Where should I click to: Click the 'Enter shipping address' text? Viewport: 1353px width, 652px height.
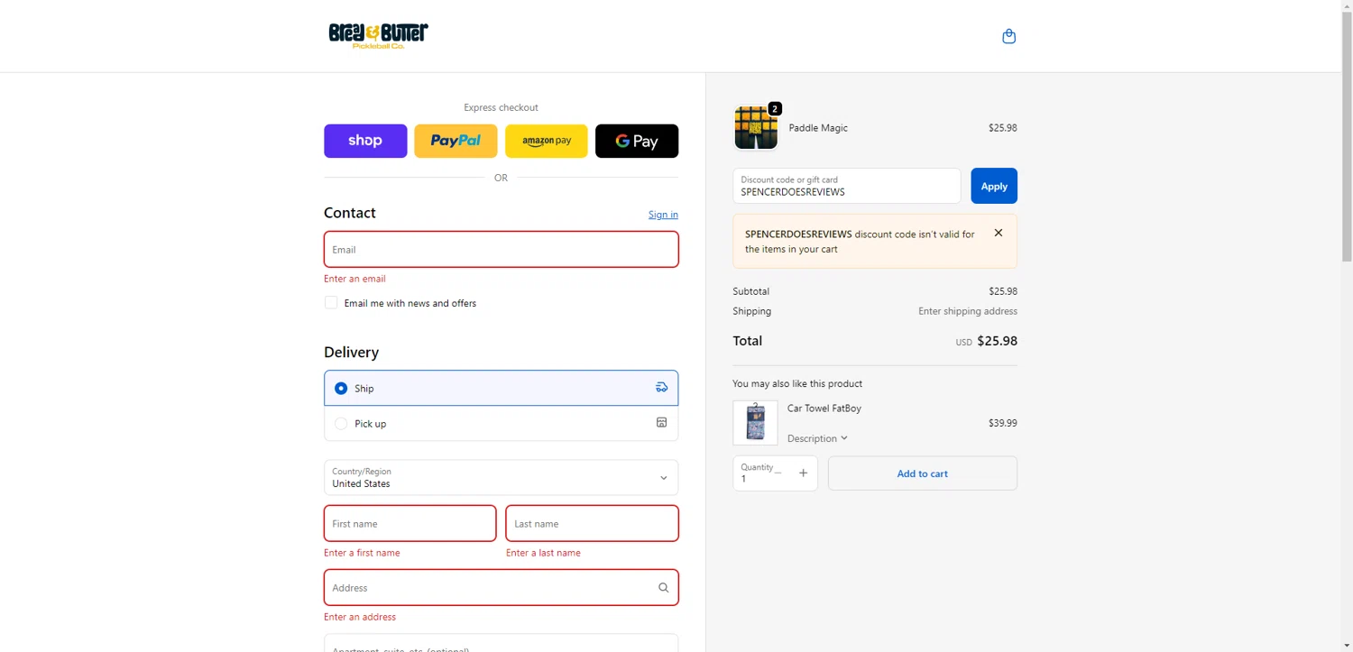click(968, 311)
